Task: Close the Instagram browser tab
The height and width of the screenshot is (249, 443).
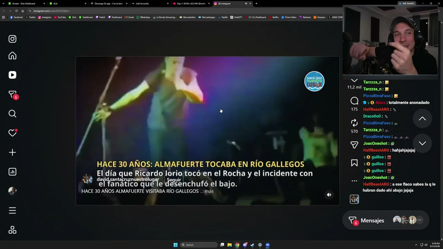Action: click(x=250, y=3)
